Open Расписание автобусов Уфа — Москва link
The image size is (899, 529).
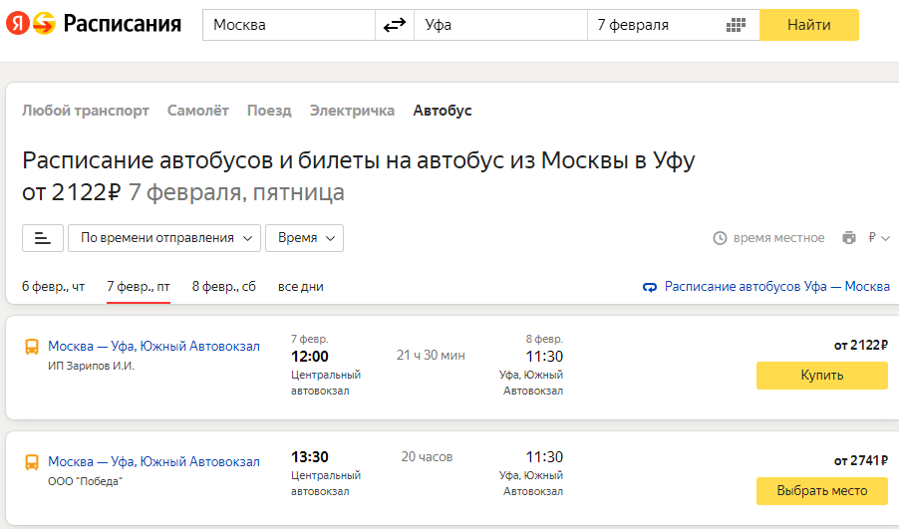(x=776, y=287)
